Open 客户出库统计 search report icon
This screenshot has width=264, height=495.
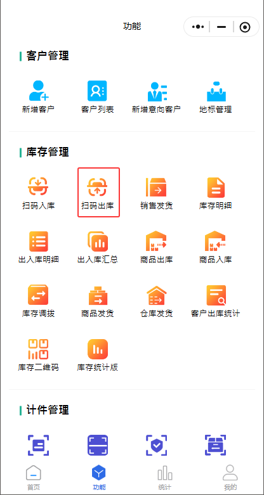[x=216, y=295]
